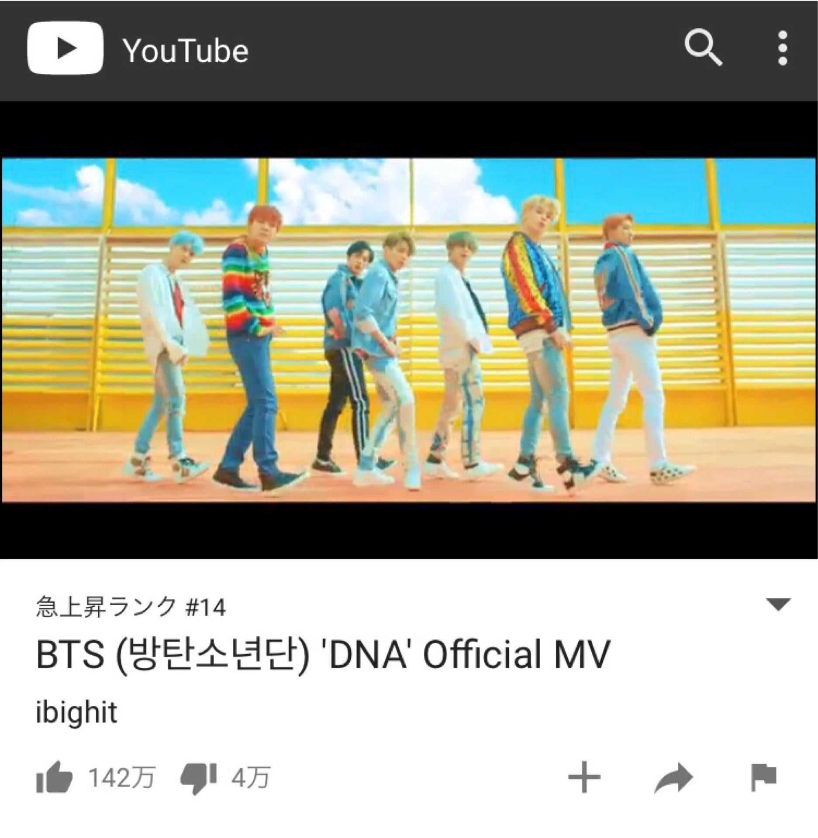Image resolution: width=818 pixels, height=838 pixels.
Task: Open the 急上昇ランク #14 trending link
Action: [131, 606]
